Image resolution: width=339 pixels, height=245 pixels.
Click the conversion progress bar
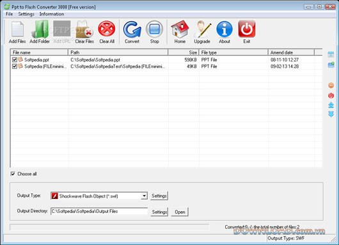tap(109, 227)
